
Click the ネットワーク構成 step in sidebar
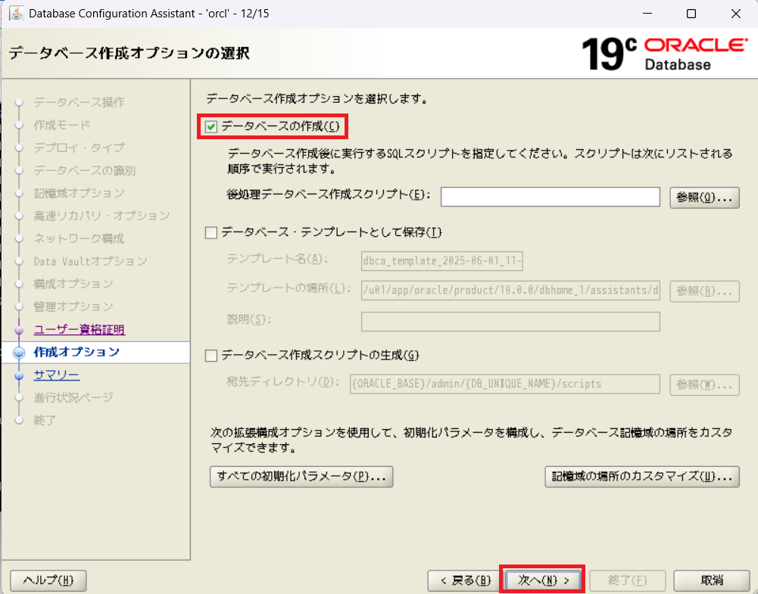point(78,238)
